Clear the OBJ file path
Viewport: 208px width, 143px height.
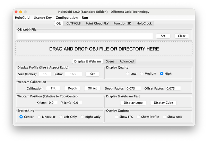click(181, 36)
